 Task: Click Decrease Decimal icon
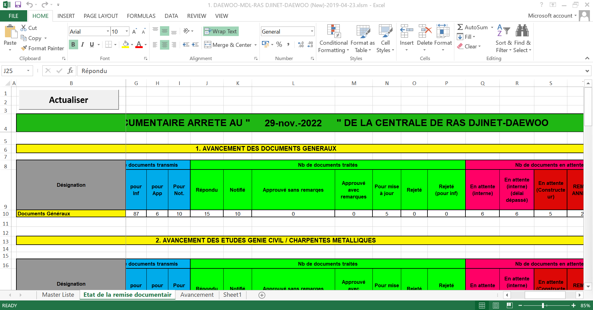pyautogui.click(x=310, y=44)
